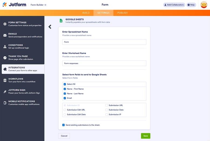Switch to the PUBLISH tab

[122, 13]
